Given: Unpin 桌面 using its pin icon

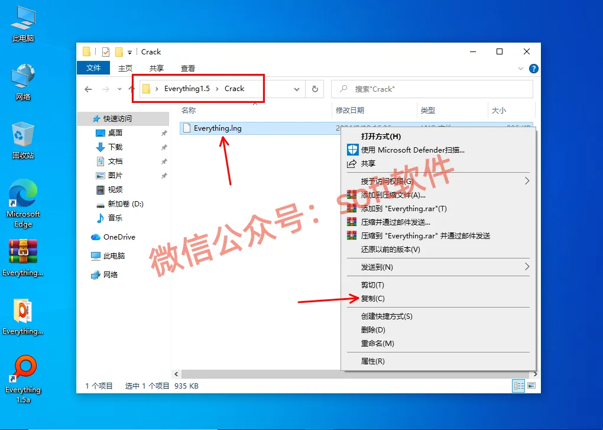Looking at the screenshot, I should (x=164, y=133).
